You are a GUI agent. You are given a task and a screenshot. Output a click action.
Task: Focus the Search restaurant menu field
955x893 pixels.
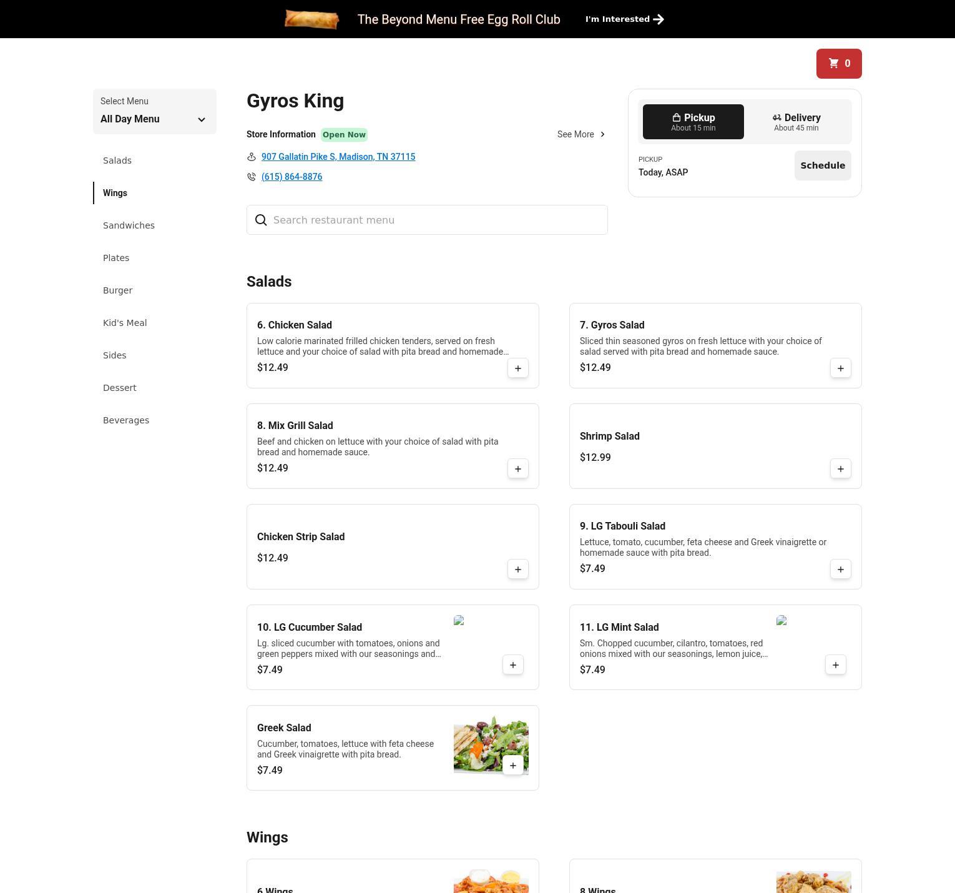427,220
